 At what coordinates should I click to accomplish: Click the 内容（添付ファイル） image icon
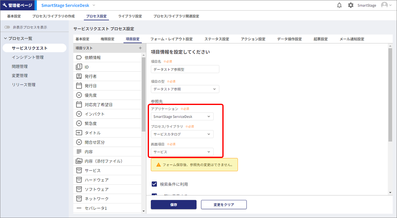(79, 161)
